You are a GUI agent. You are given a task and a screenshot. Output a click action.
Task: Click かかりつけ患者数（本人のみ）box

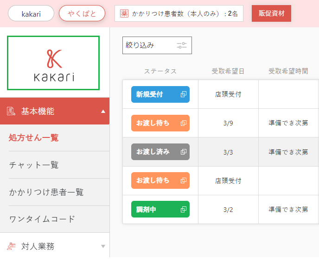[179, 13]
